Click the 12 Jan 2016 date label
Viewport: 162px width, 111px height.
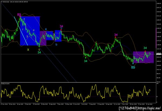[x=149, y=104]
